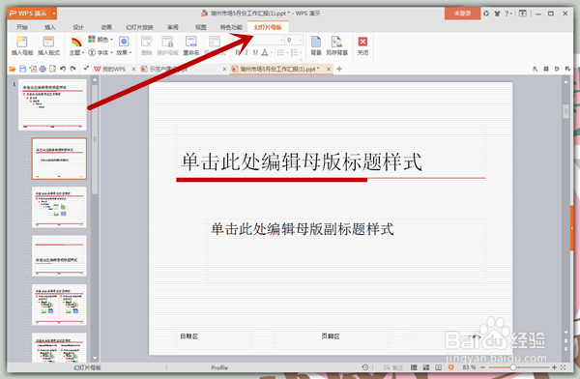Switch to the 幻灯片放映 (Slide Show) tab
Image resolution: width=580 pixels, height=379 pixels.
click(x=139, y=27)
